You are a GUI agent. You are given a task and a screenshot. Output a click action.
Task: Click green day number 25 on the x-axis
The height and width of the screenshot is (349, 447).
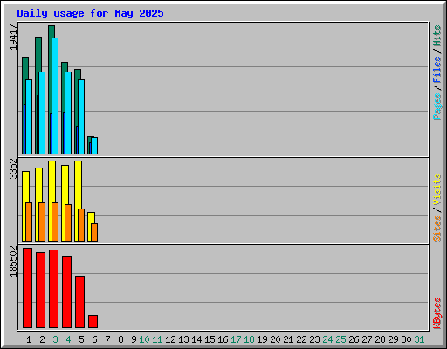coord(340,339)
